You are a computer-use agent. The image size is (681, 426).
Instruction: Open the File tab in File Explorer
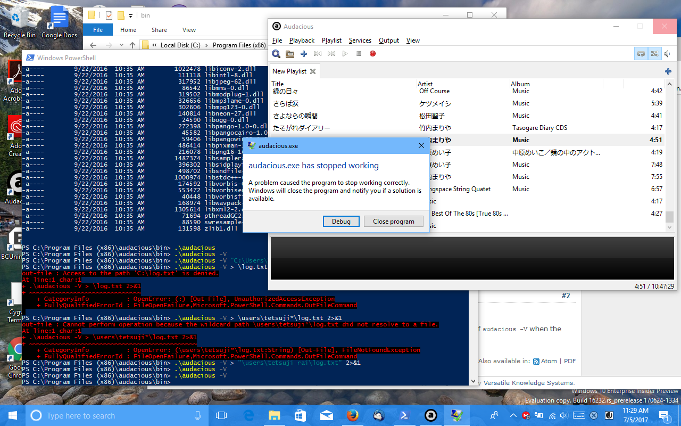(x=98, y=30)
